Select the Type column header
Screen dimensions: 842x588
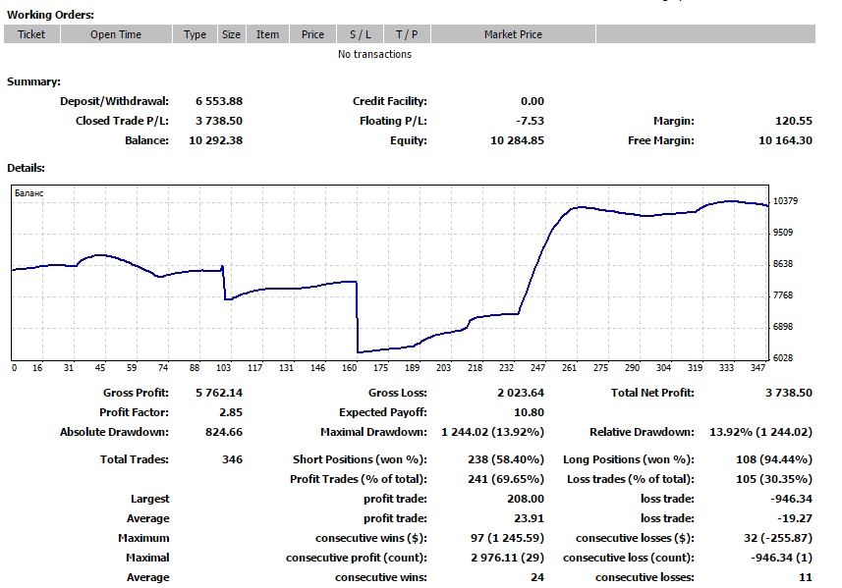tap(195, 34)
